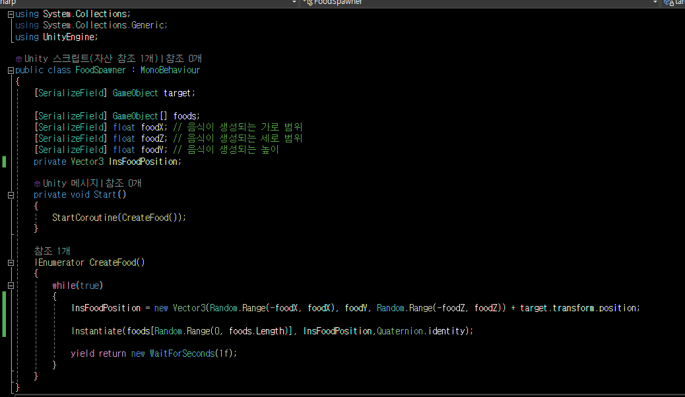This screenshot has height=397, width=685.
Task: Click the Unity message icon above Start method
Action: (x=37, y=184)
